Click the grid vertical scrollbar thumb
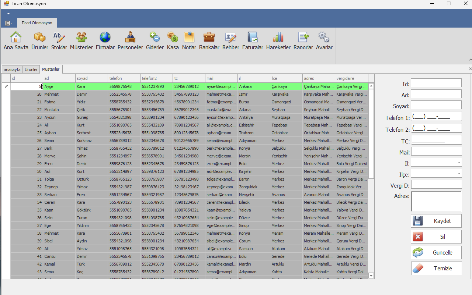 click(x=371, y=134)
